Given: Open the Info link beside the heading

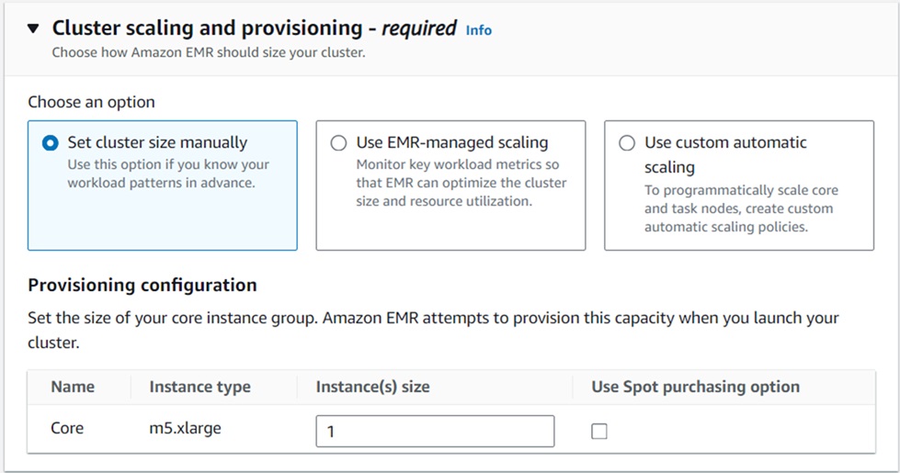Looking at the screenshot, I should [x=478, y=30].
